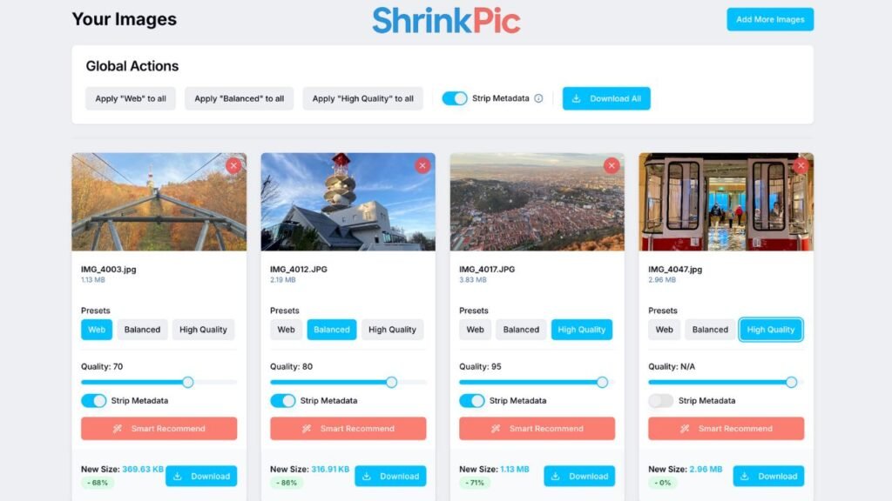Click the quality slider handle for IMG_4012.JPG

(x=391, y=383)
